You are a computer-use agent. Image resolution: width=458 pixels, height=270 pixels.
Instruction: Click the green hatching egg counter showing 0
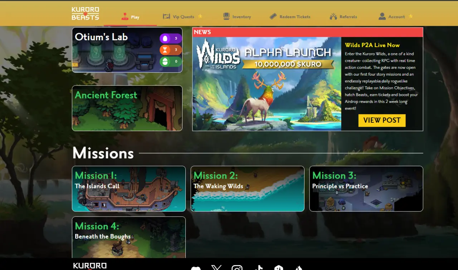[171, 61]
